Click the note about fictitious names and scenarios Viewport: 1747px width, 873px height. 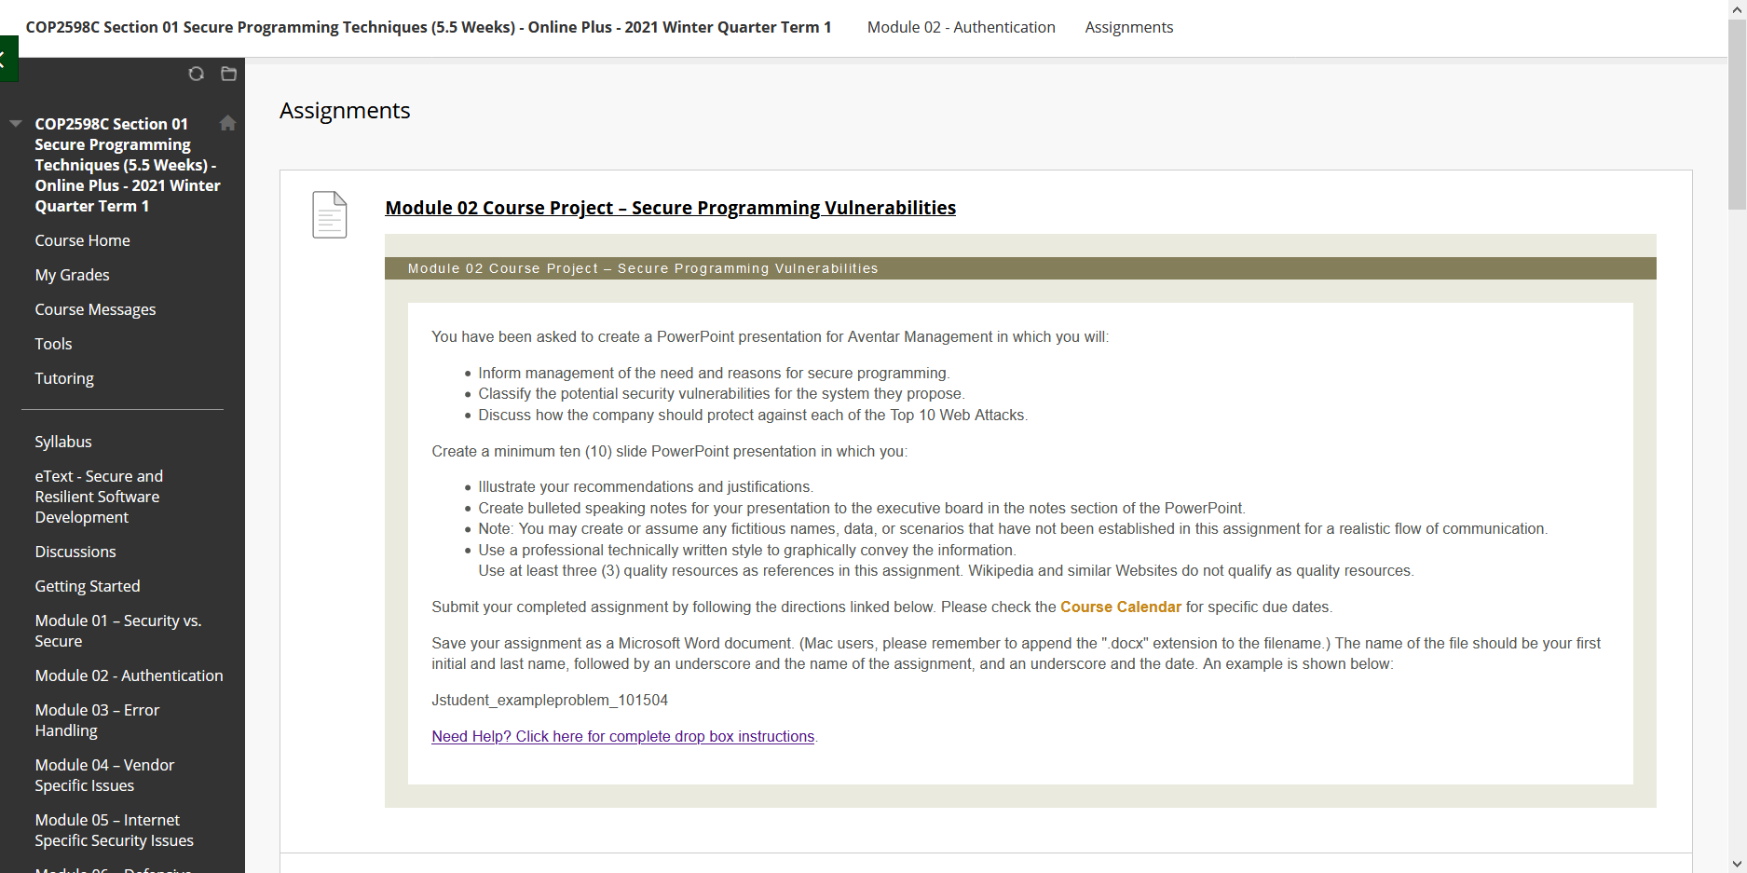[1013, 528]
